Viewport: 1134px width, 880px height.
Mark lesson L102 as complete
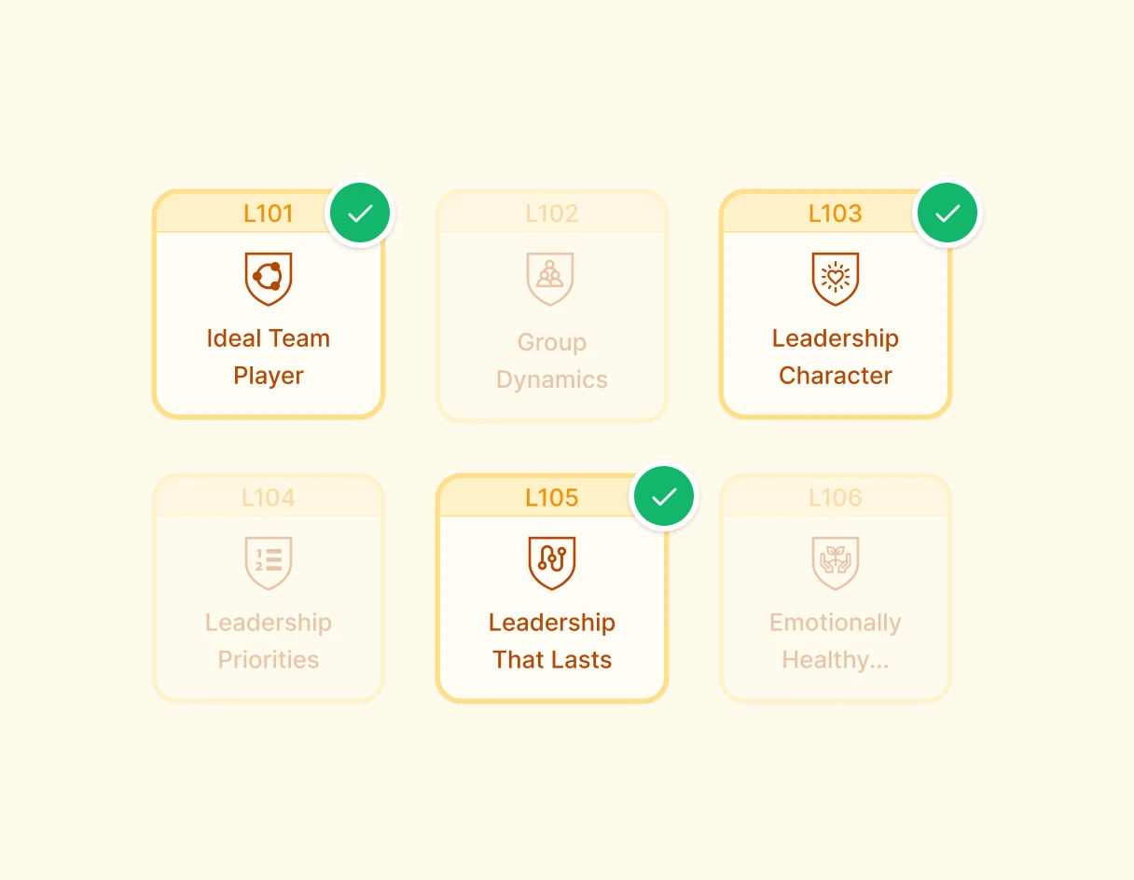[551, 305]
